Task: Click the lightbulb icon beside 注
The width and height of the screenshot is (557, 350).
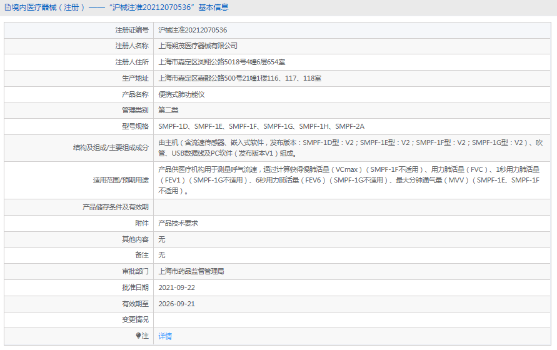Action: [x=139, y=336]
